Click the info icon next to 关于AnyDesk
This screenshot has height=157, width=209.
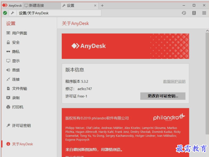point(8,144)
